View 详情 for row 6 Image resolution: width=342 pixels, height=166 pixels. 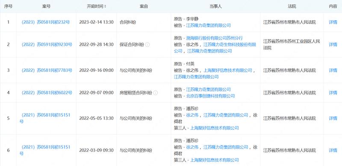[333, 150]
